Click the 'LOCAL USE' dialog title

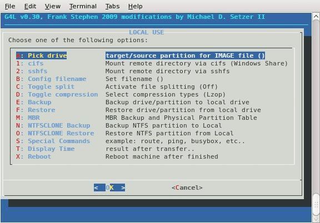[146, 32]
